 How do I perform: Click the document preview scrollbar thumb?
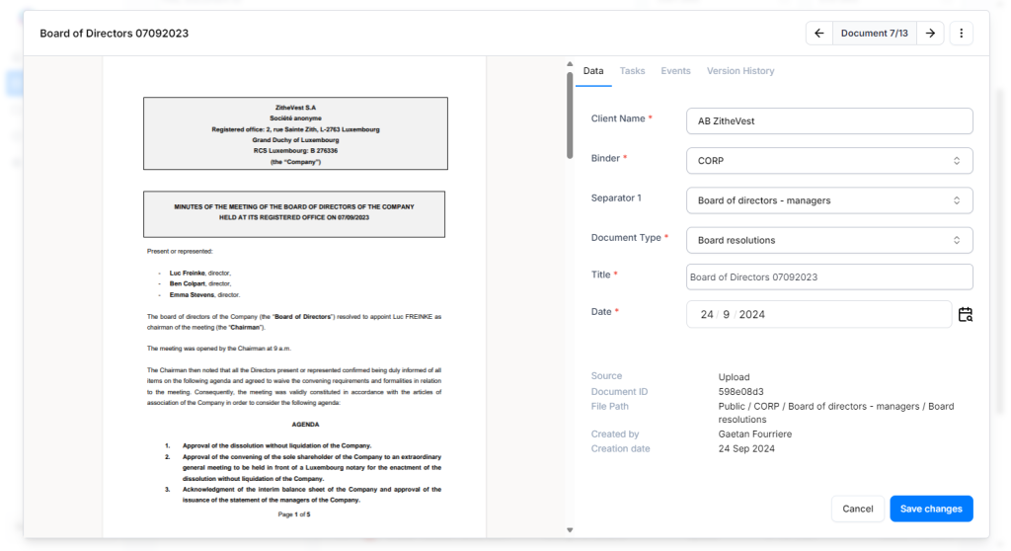[x=570, y=114]
